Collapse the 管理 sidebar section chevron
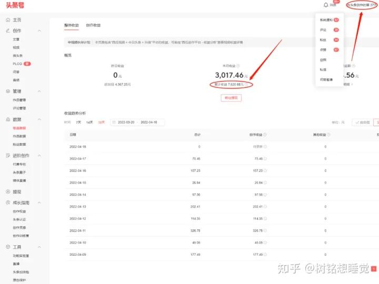Screen dimensions: 379x284 39,91
